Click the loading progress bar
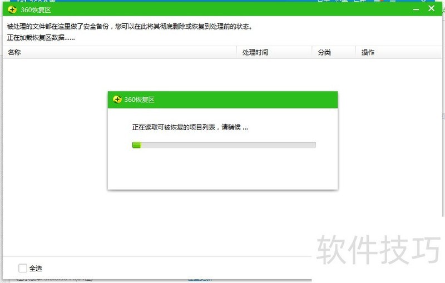445x283 pixels. click(224, 145)
